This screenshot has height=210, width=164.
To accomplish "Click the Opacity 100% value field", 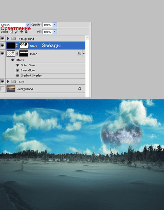I will point(47,25).
